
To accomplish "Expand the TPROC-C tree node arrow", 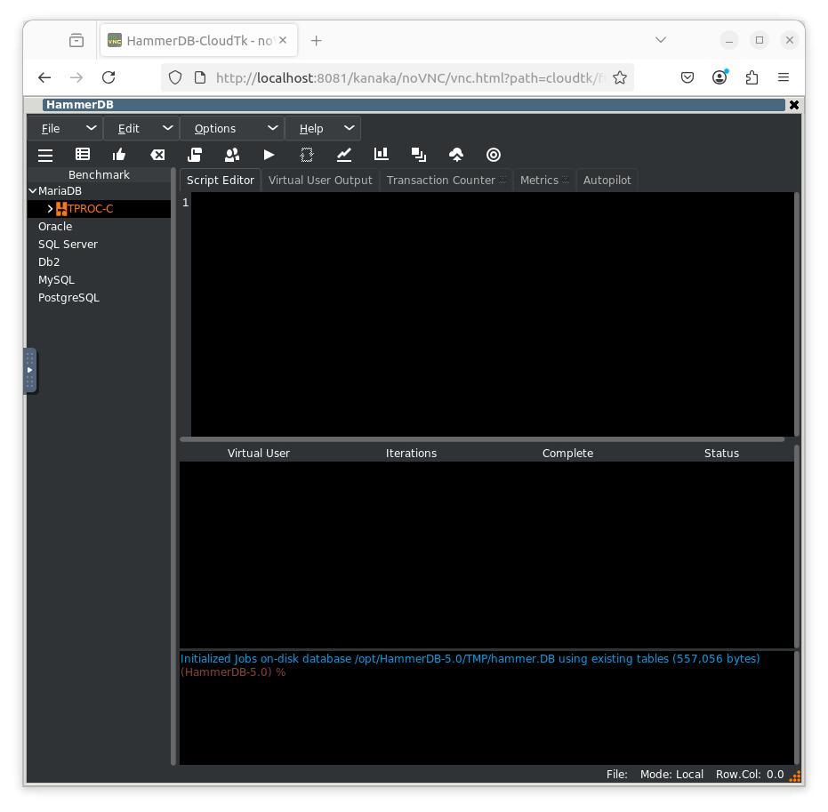I will click(50, 209).
